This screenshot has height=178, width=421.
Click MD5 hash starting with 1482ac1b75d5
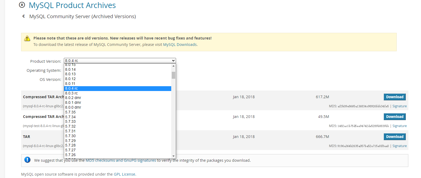pyautogui.click(x=363, y=126)
